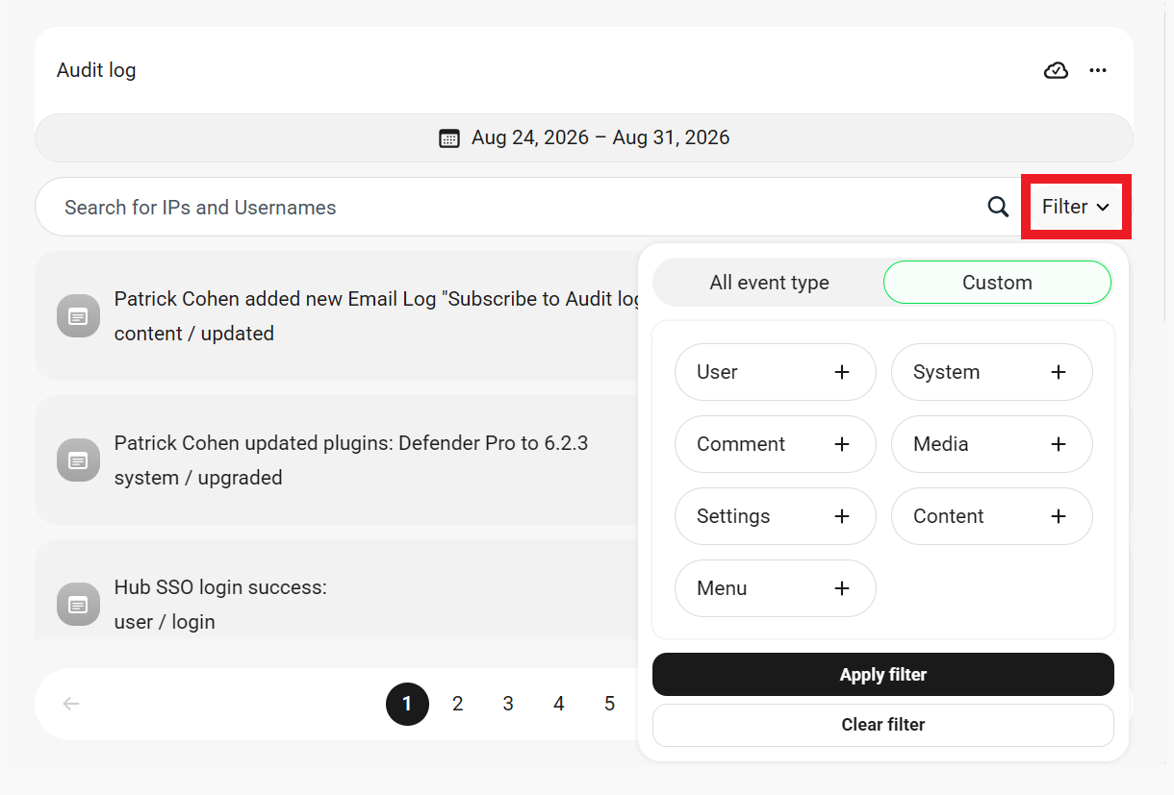Screen dimensions: 1174x795
Task: Click plus icon on User filter chip
Action: coord(842,372)
